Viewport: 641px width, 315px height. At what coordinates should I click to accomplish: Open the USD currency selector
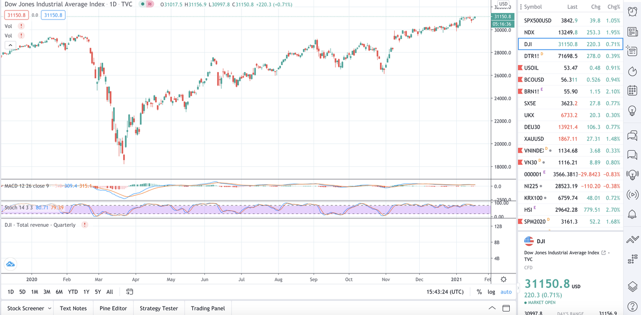coord(503,4)
